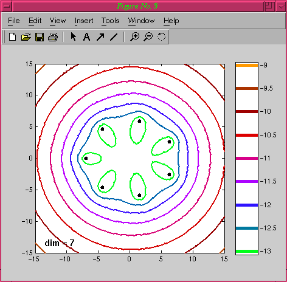The image size is (287, 282).
Task: Select the arrow pointer edit tool
Action: tap(74, 36)
